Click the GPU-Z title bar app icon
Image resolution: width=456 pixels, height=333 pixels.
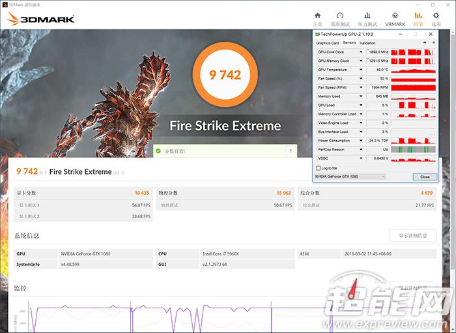click(x=318, y=35)
